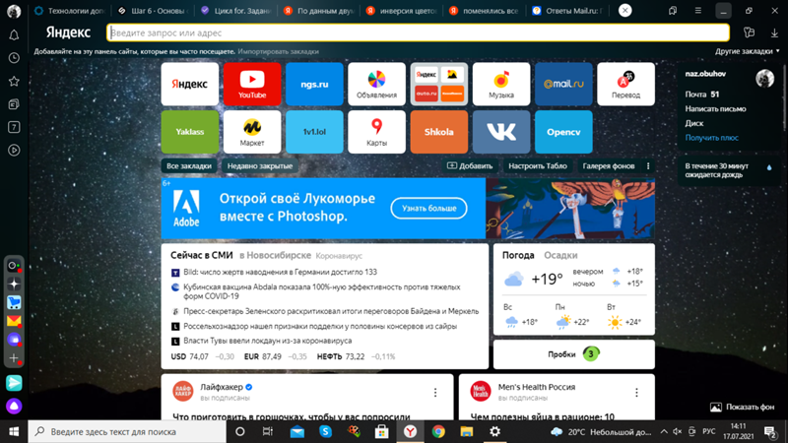Open the video play icon in sidebar
This screenshot has height=443, width=788.
(14, 150)
